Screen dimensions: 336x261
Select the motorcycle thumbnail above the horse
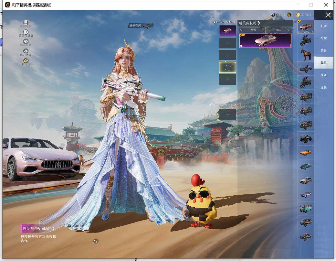coord(306,40)
